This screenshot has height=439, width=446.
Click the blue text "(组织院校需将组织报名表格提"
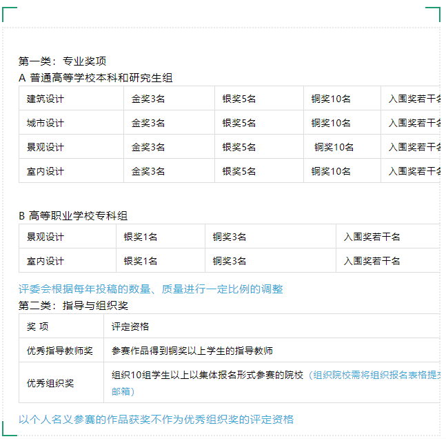click(x=374, y=375)
